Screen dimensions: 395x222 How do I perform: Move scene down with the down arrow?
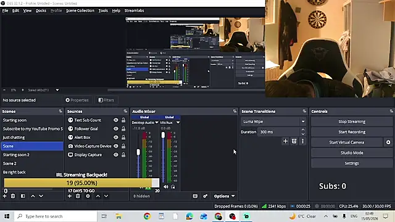coord(41,196)
